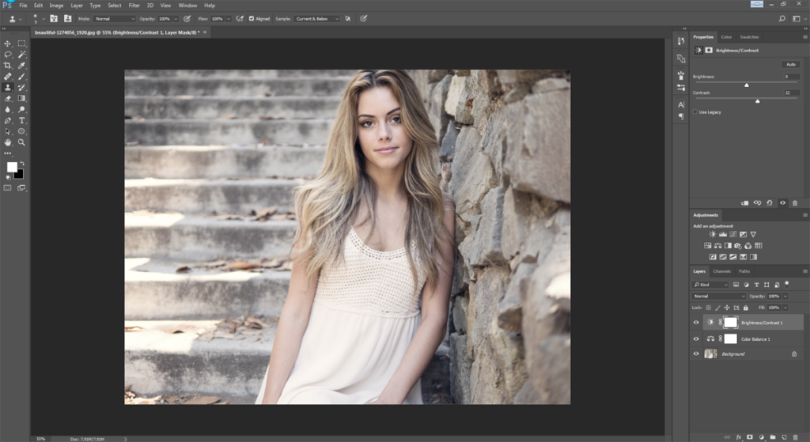
Task: Uncheck the Aligned option
Action: coord(252,18)
